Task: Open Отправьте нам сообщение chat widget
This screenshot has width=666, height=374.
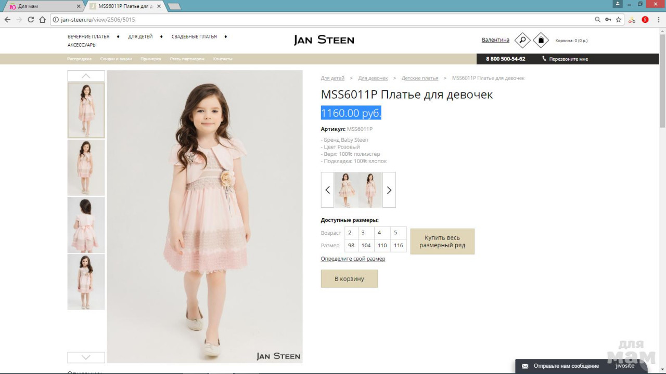Action: point(566,366)
